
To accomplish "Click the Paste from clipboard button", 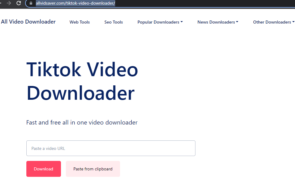I will 93,169.
